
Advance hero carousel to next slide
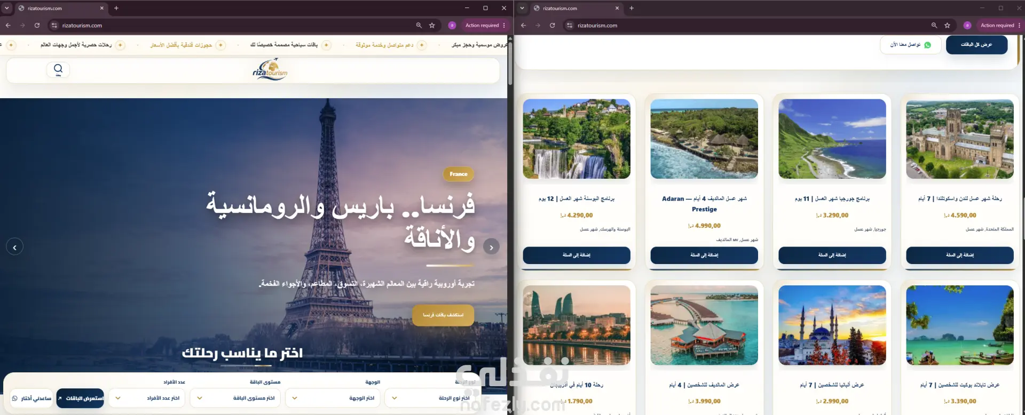point(491,247)
